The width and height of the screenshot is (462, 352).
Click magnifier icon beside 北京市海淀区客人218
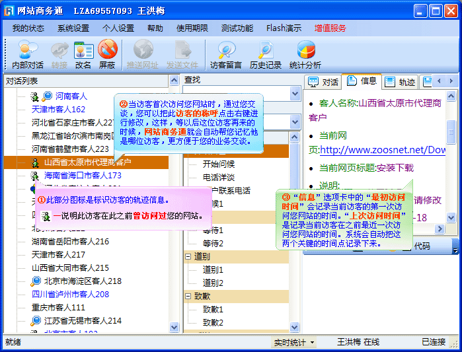[36, 281]
